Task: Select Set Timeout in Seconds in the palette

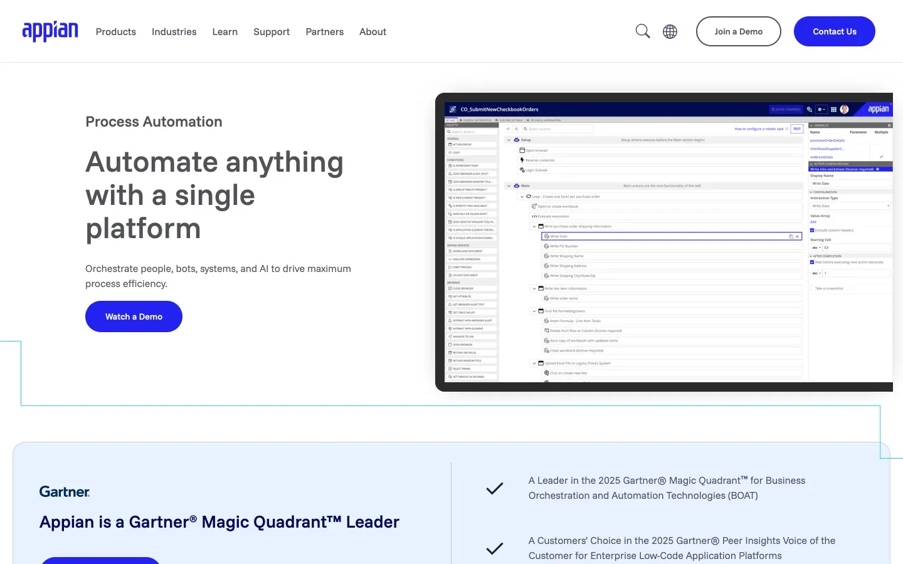Action: [472, 377]
